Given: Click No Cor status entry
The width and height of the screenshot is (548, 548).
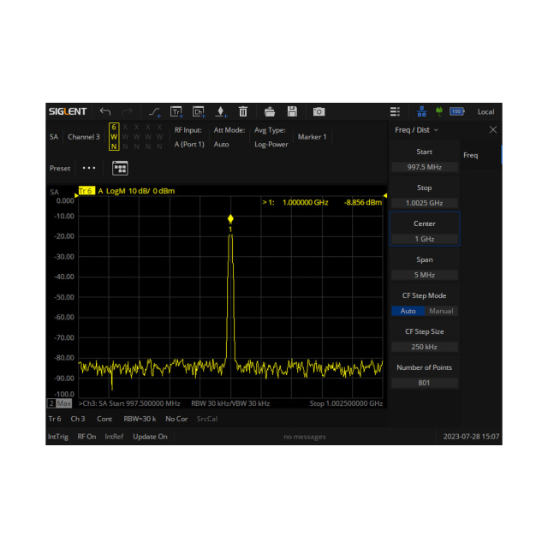Looking at the screenshot, I should point(176,419).
